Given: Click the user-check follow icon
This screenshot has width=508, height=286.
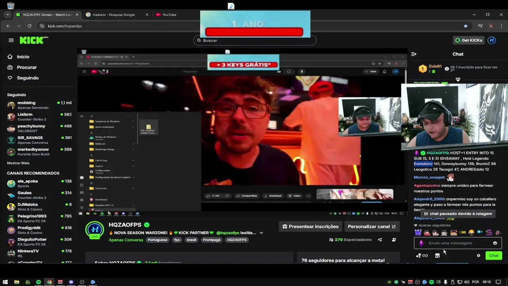Looking at the screenshot, I should pos(394,240).
